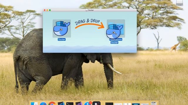Open Finder from the dock
This screenshot has width=188, height=105.
coord(34,104)
